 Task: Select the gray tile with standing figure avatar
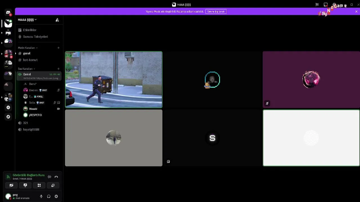click(x=114, y=138)
